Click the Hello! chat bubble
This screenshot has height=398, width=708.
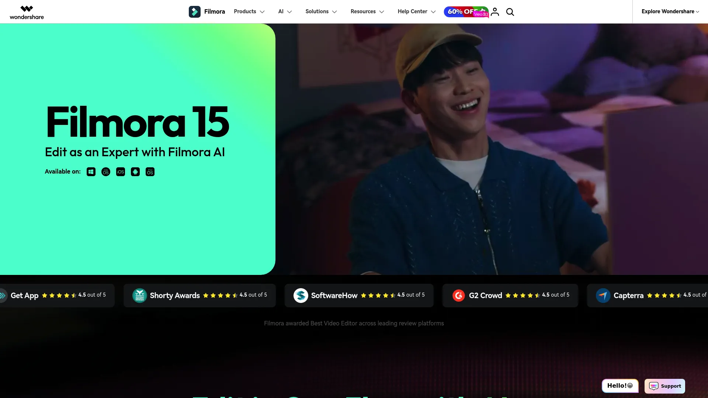(x=620, y=386)
